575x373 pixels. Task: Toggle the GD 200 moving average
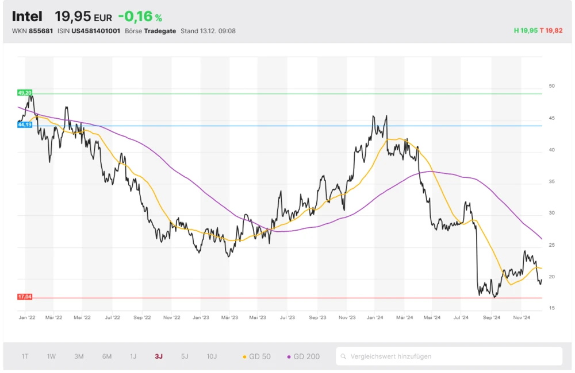pos(303,356)
